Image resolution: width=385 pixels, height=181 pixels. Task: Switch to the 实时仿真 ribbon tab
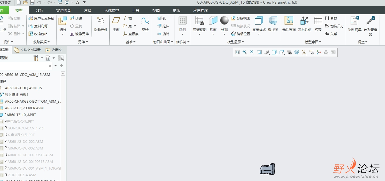[64, 10]
